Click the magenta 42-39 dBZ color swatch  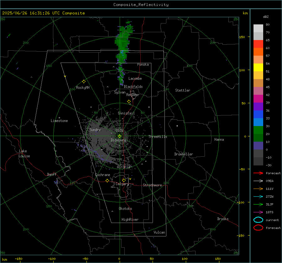click(x=258, y=99)
